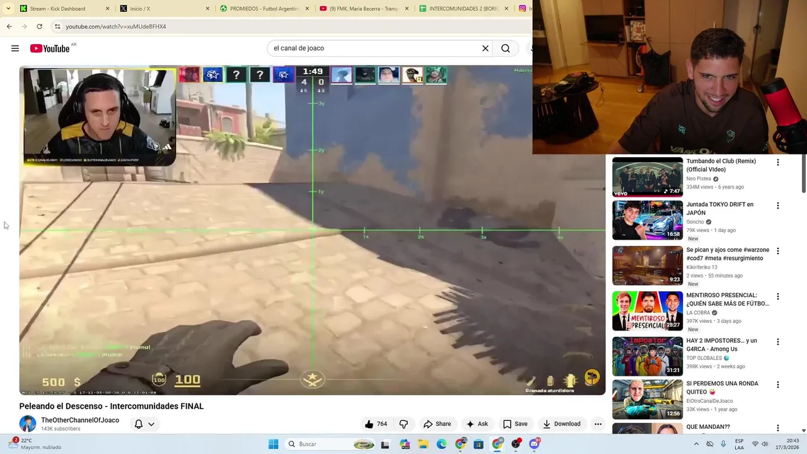Click the video player area to pause

[x=312, y=230]
